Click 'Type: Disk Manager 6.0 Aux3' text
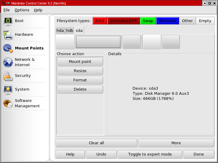Screen dimensions: 218x163 (x=161, y=94)
